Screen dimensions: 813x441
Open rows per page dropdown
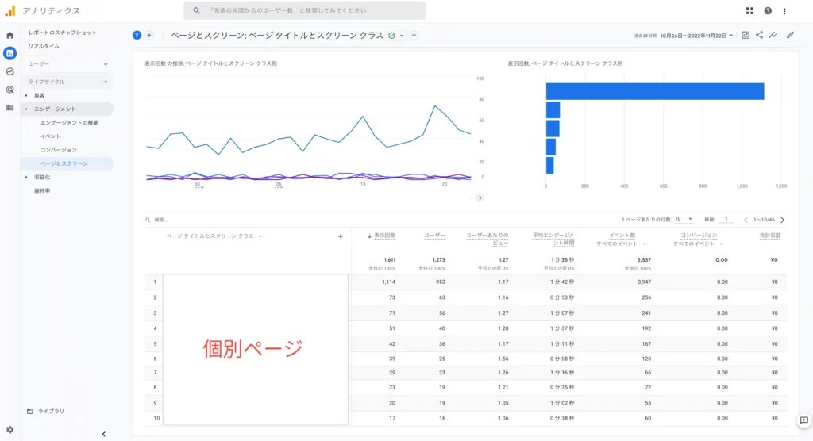[x=684, y=219]
